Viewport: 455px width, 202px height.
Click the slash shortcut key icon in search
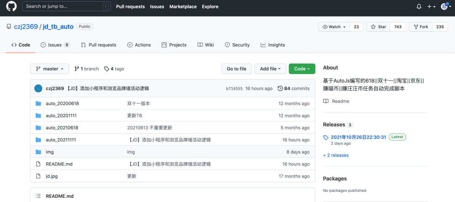pos(106,6)
